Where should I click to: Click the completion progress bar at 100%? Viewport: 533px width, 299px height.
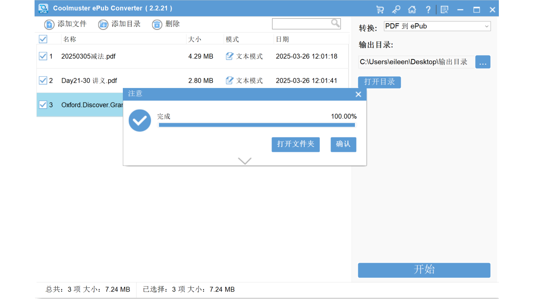[x=257, y=125]
